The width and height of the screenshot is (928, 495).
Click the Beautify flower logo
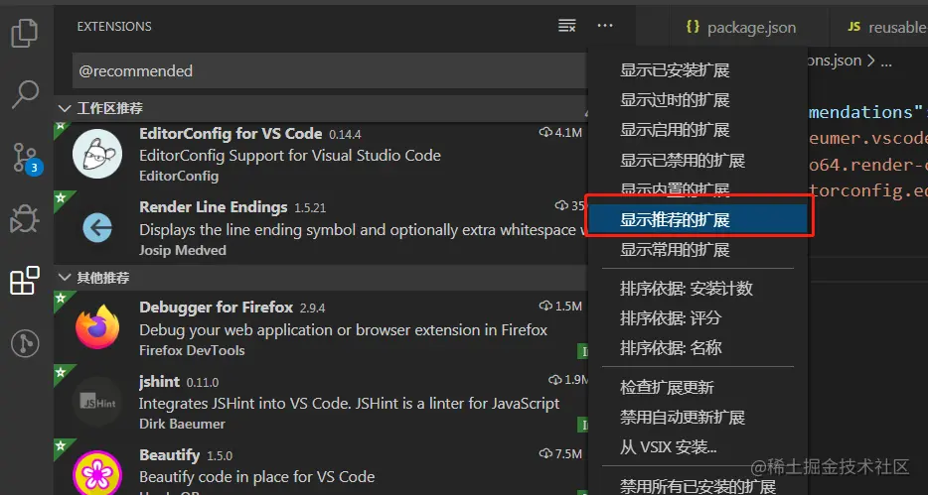(97, 472)
